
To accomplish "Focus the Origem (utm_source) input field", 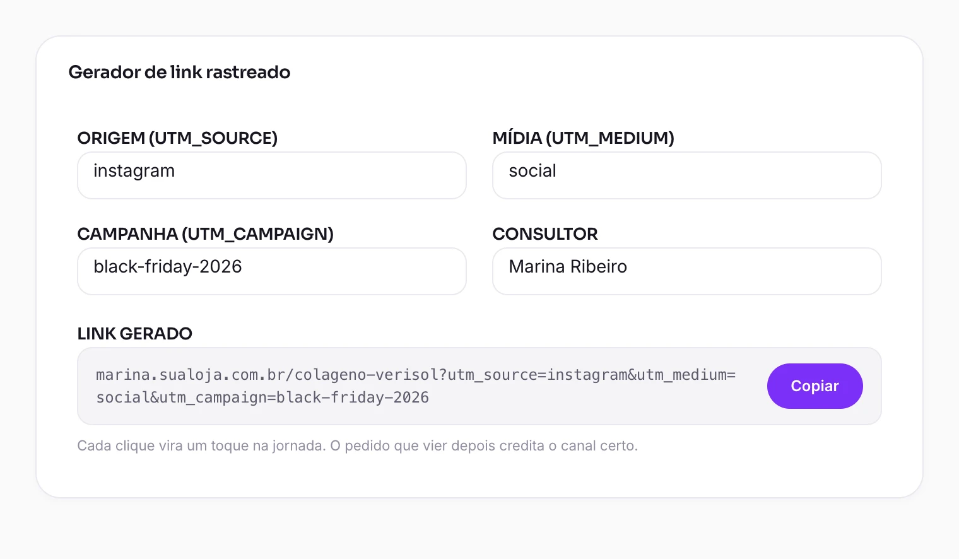I will 272,175.
